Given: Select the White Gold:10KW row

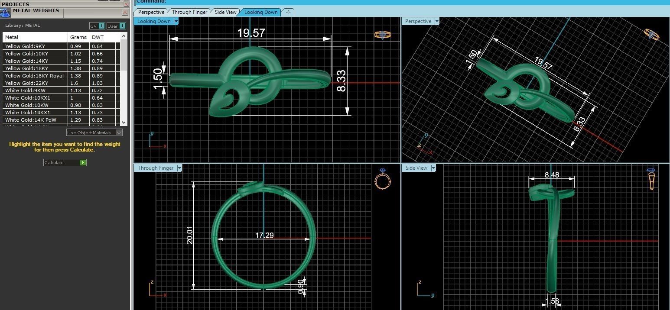Looking at the screenshot, I should click(62, 105).
